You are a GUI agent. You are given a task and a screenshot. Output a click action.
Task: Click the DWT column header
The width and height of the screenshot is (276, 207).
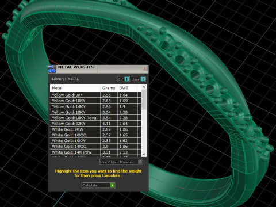pyautogui.click(x=127, y=88)
